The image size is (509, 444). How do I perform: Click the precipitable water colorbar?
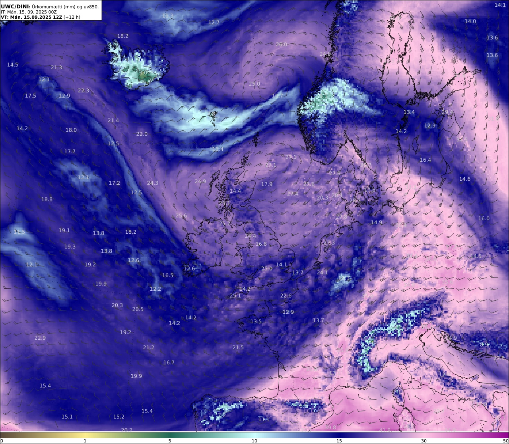point(254,434)
